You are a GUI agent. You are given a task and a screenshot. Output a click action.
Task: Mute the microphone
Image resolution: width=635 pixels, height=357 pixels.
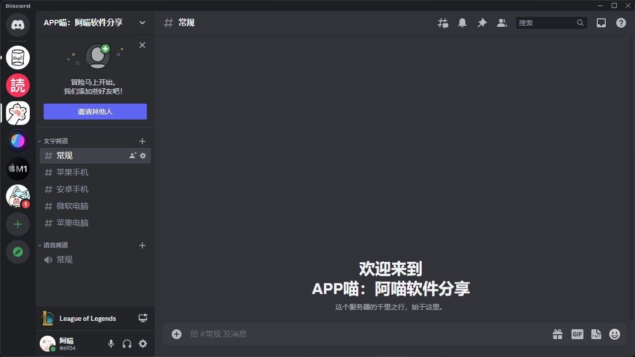point(111,344)
